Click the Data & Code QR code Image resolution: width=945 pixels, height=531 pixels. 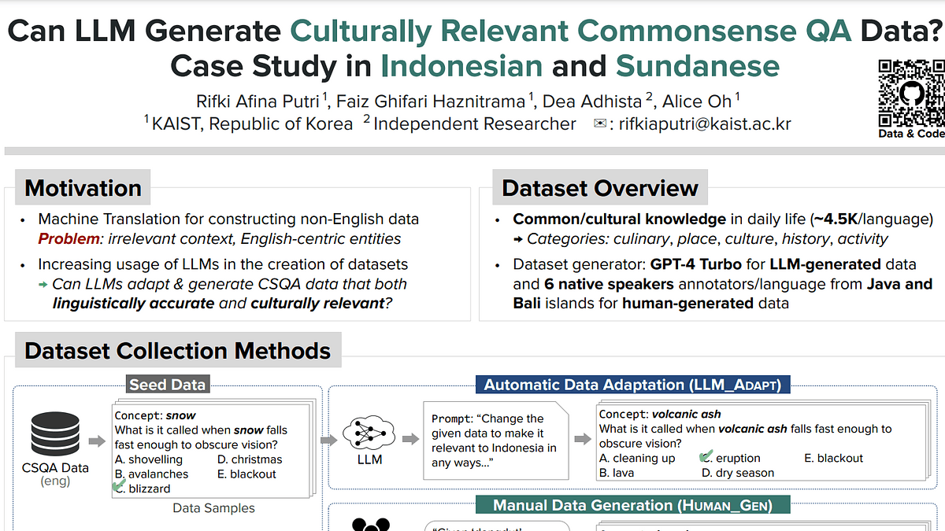[910, 92]
